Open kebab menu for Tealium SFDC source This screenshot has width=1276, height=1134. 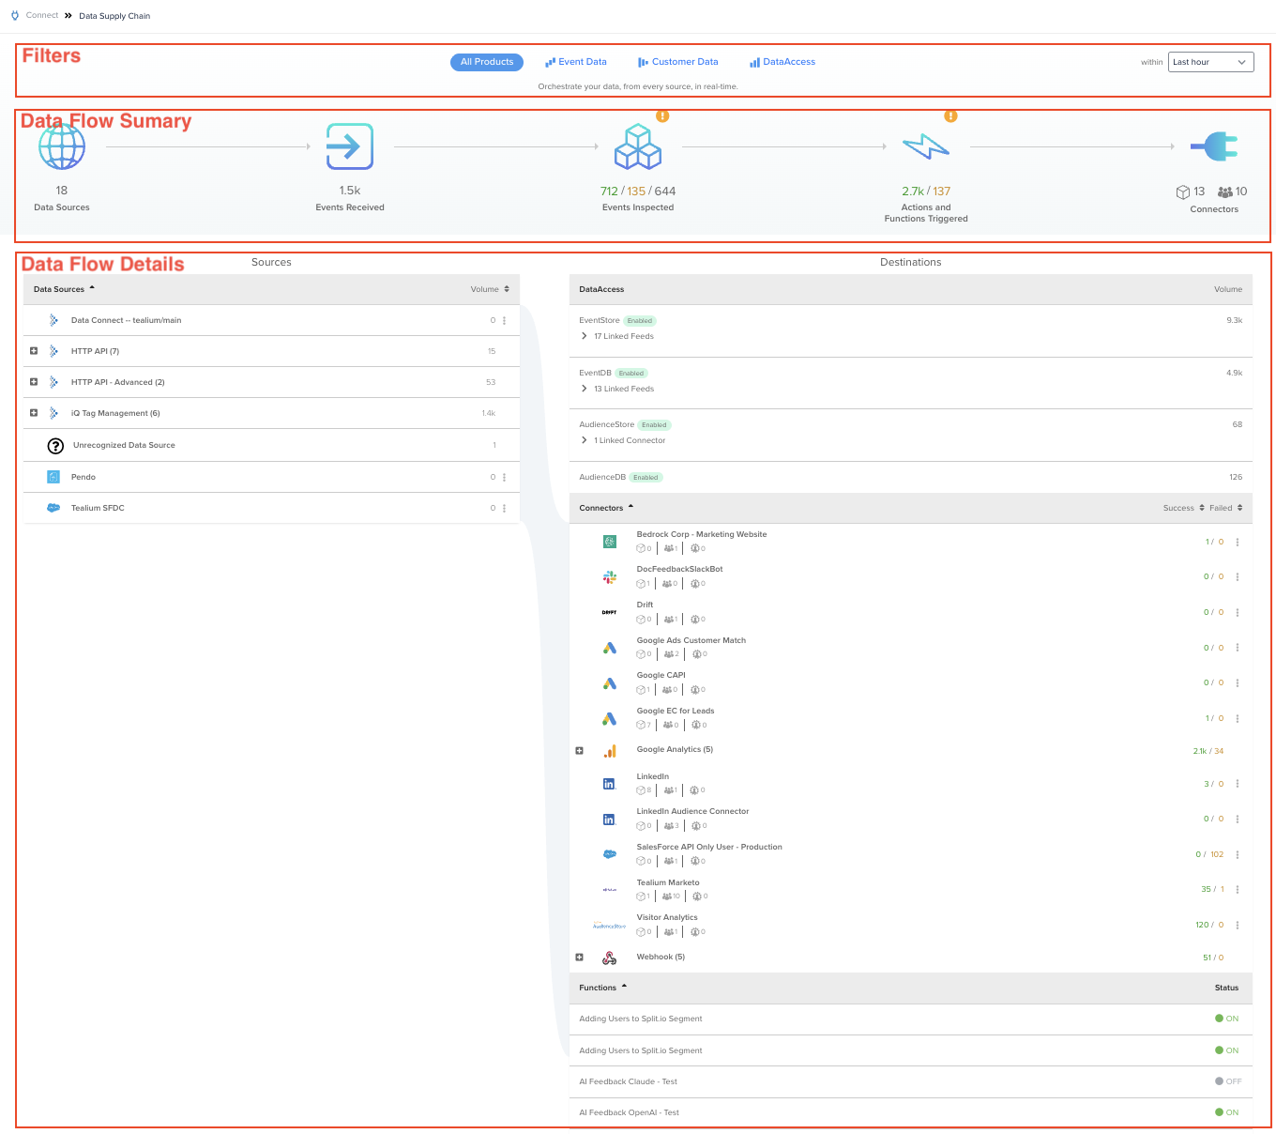click(x=505, y=508)
